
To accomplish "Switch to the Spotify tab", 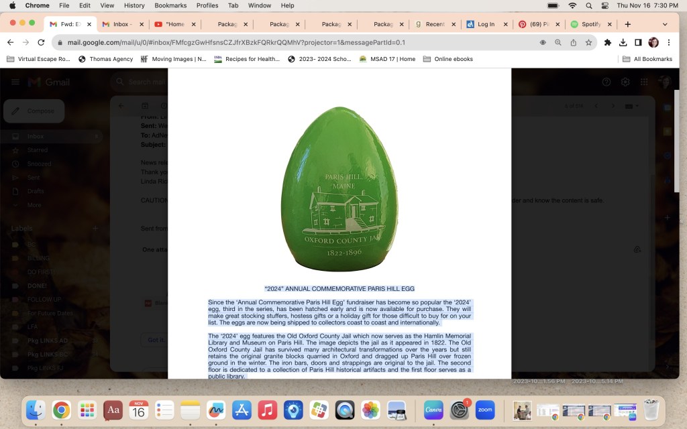I will tap(589, 24).
